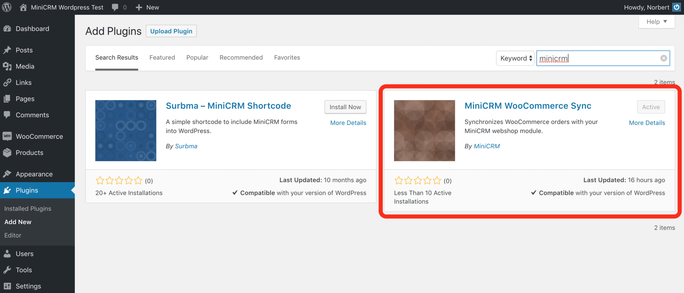The height and width of the screenshot is (293, 684).
Task: Open More Details for Surbma MiniCRM Shortcode
Action: pyautogui.click(x=348, y=123)
